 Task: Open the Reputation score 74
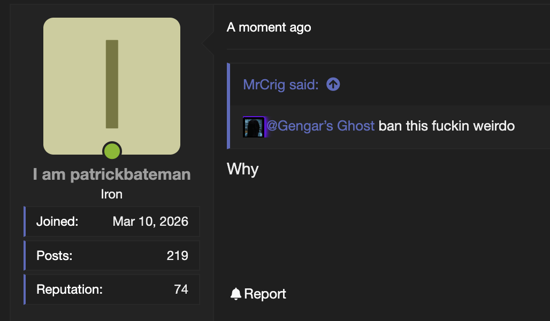181,289
